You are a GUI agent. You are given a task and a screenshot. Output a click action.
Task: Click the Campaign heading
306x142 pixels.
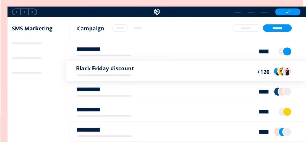[90, 29]
